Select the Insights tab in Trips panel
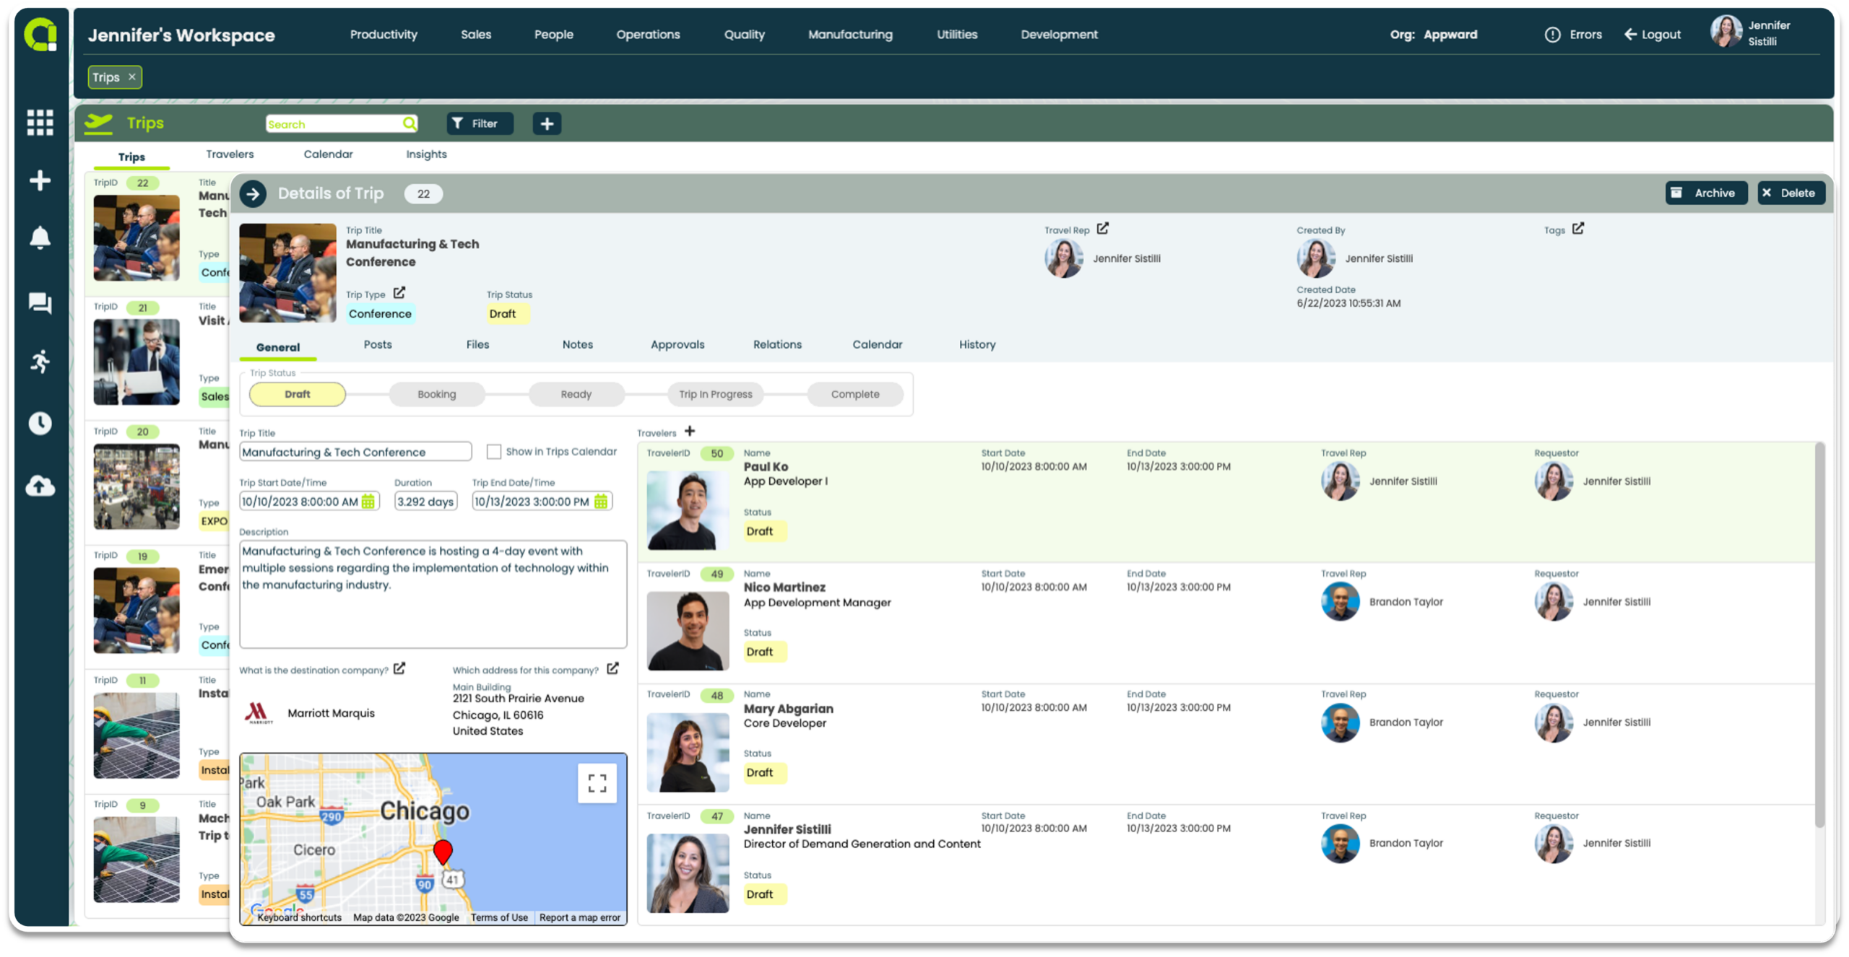The height and width of the screenshot is (957, 1849). click(x=426, y=154)
